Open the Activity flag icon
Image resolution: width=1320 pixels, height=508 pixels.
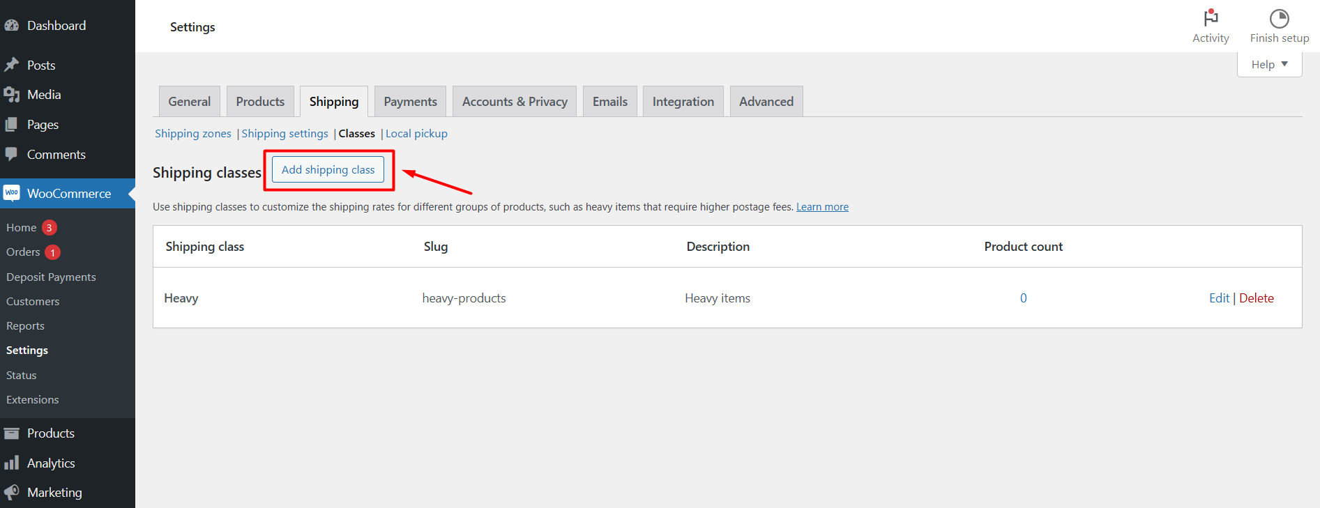1211,18
